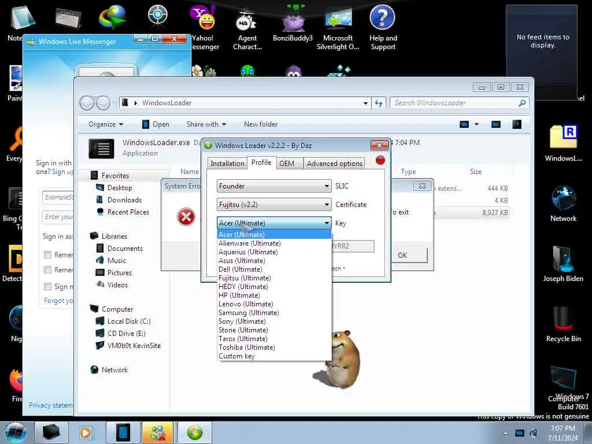The width and height of the screenshot is (592, 444).
Task: Open the Joseph Biden desktop icon
Action: pos(563,264)
